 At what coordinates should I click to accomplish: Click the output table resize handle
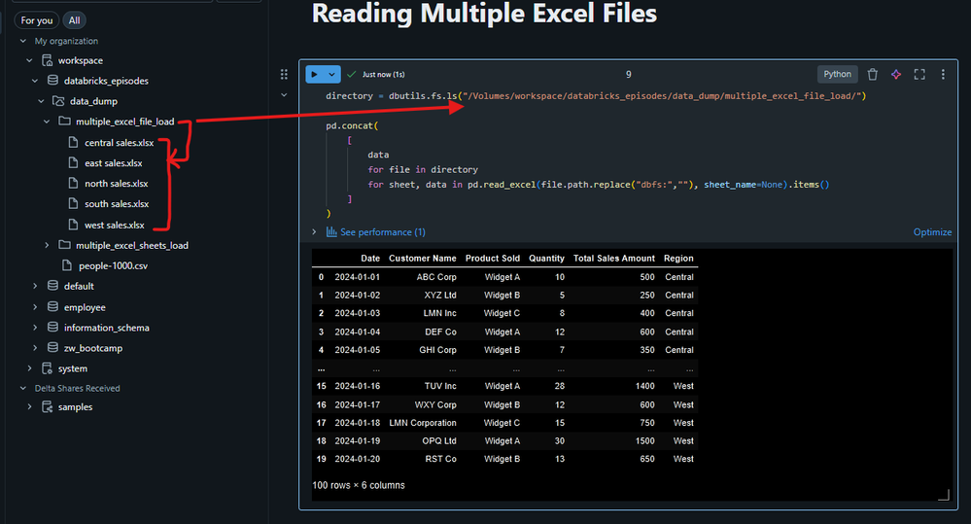pos(942,495)
